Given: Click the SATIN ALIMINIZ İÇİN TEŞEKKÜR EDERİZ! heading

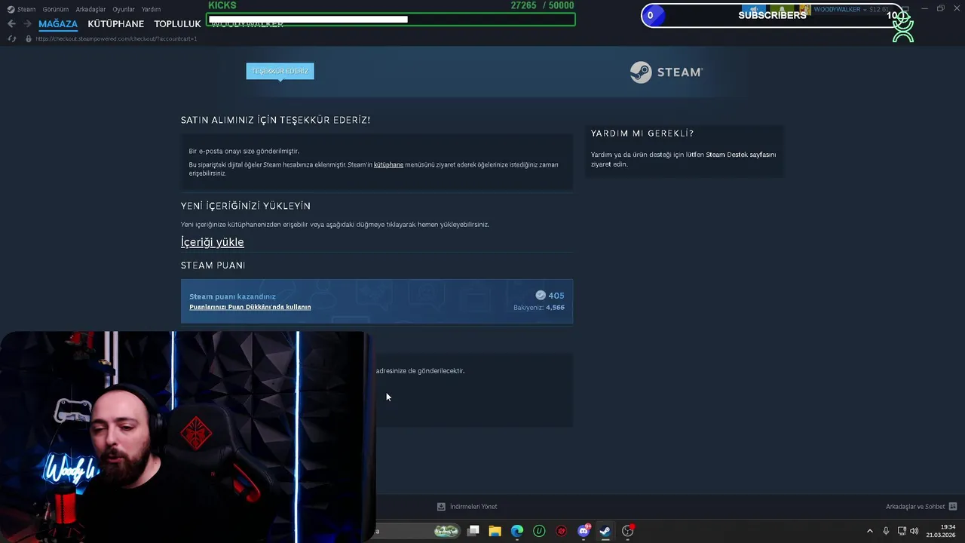Looking at the screenshot, I should tap(275, 120).
